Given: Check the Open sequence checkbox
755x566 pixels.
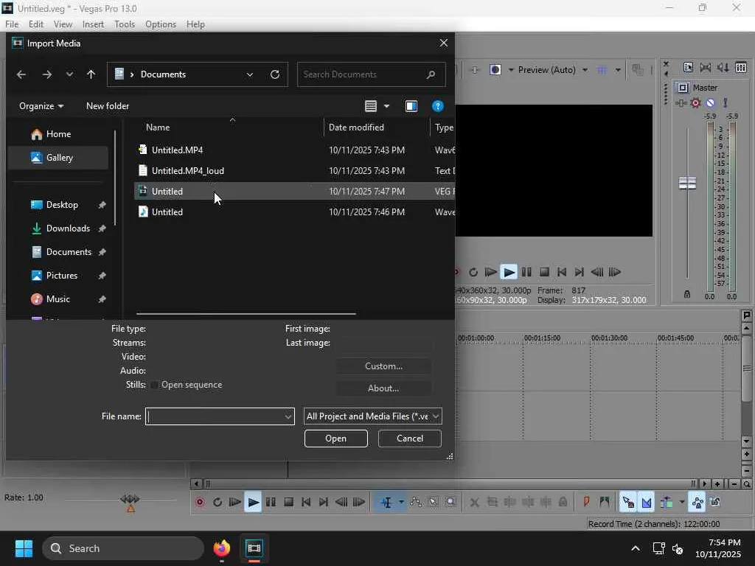Looking at the screenshot, I should (x=154, y=385).
